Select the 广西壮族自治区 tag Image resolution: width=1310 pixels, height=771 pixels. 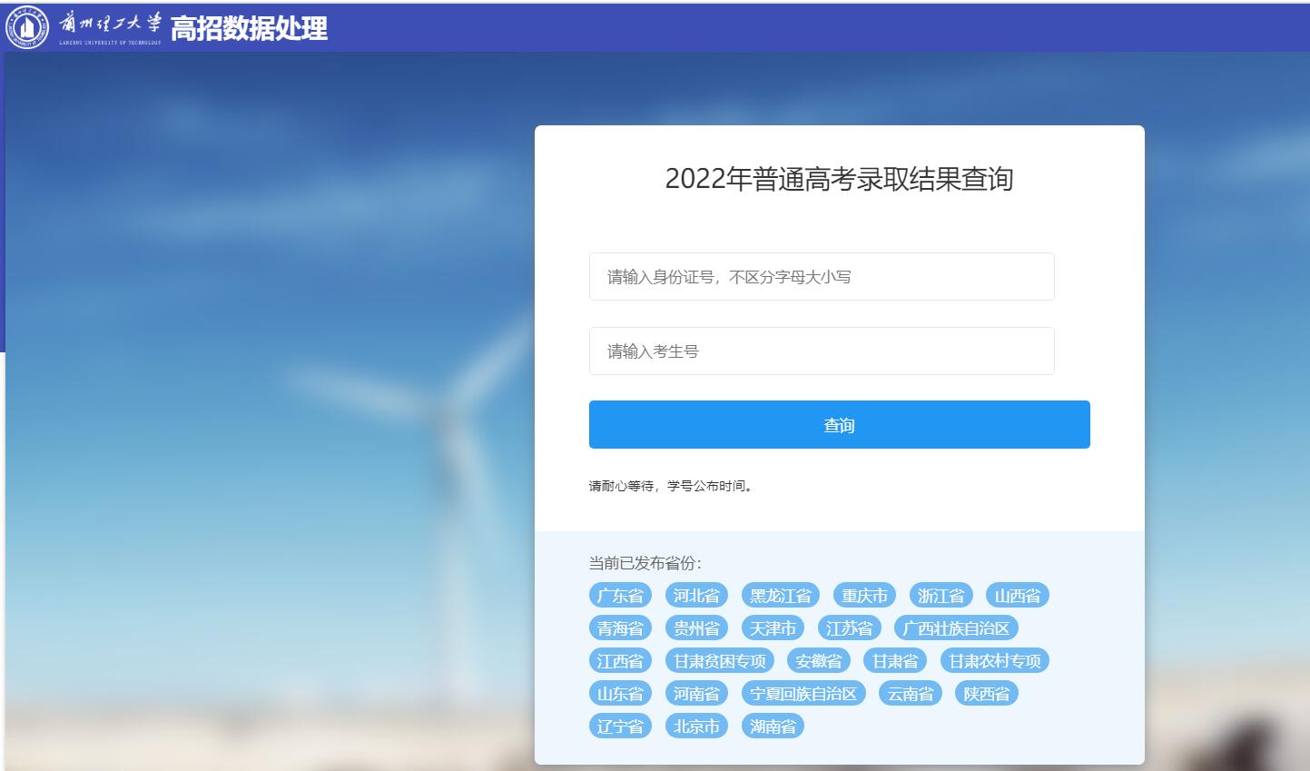[x=956, y=628]
